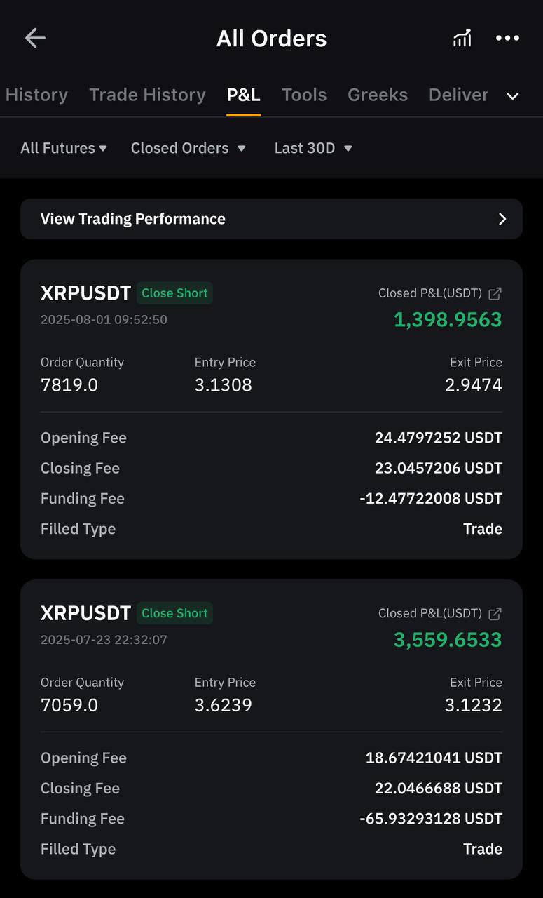The height and width of the screenshot is (898, 543).
Task: Tap the first Close Short tag
Action: point(174,293)
